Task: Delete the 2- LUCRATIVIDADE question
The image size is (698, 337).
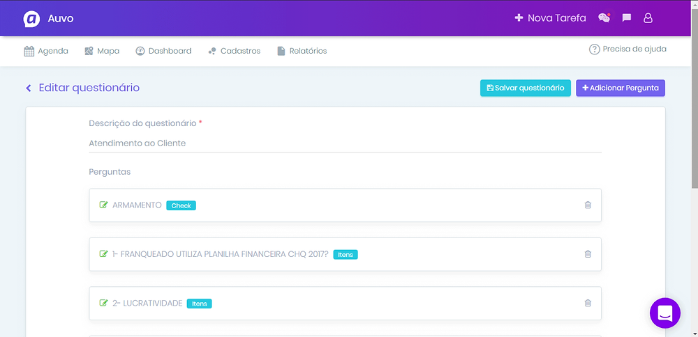Action: click(x=588, y=304)
